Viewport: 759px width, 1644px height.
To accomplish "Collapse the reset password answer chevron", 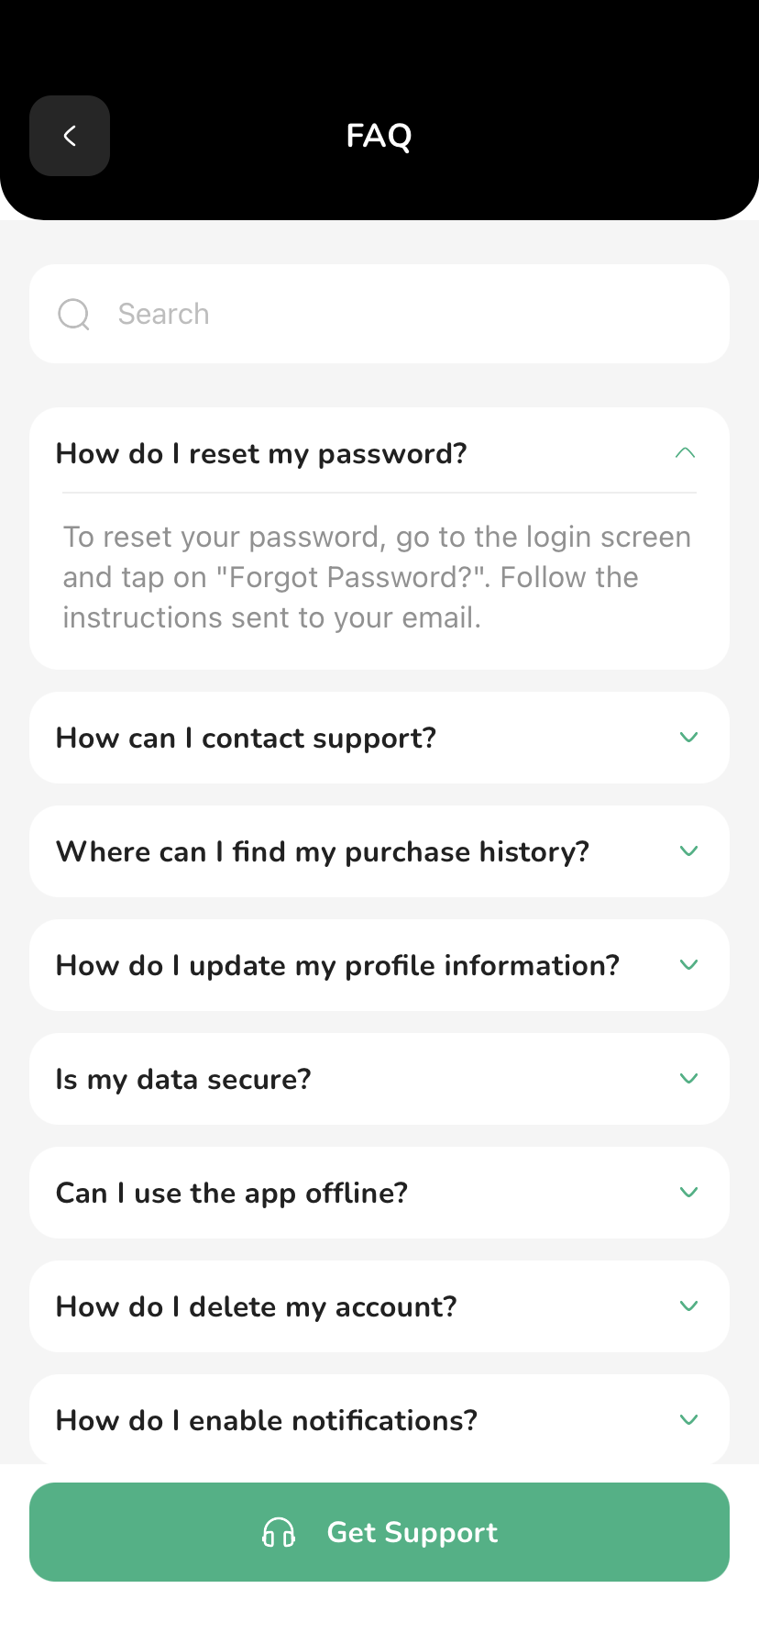I will point(686,453).
